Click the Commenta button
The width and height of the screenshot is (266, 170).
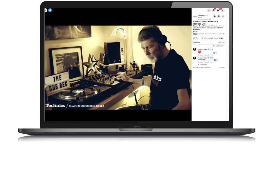(207, 38)
